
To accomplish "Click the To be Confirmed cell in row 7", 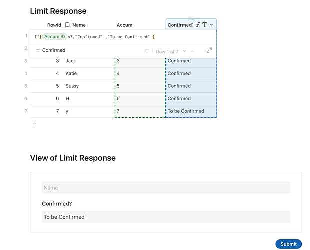I will coord(186,111).
